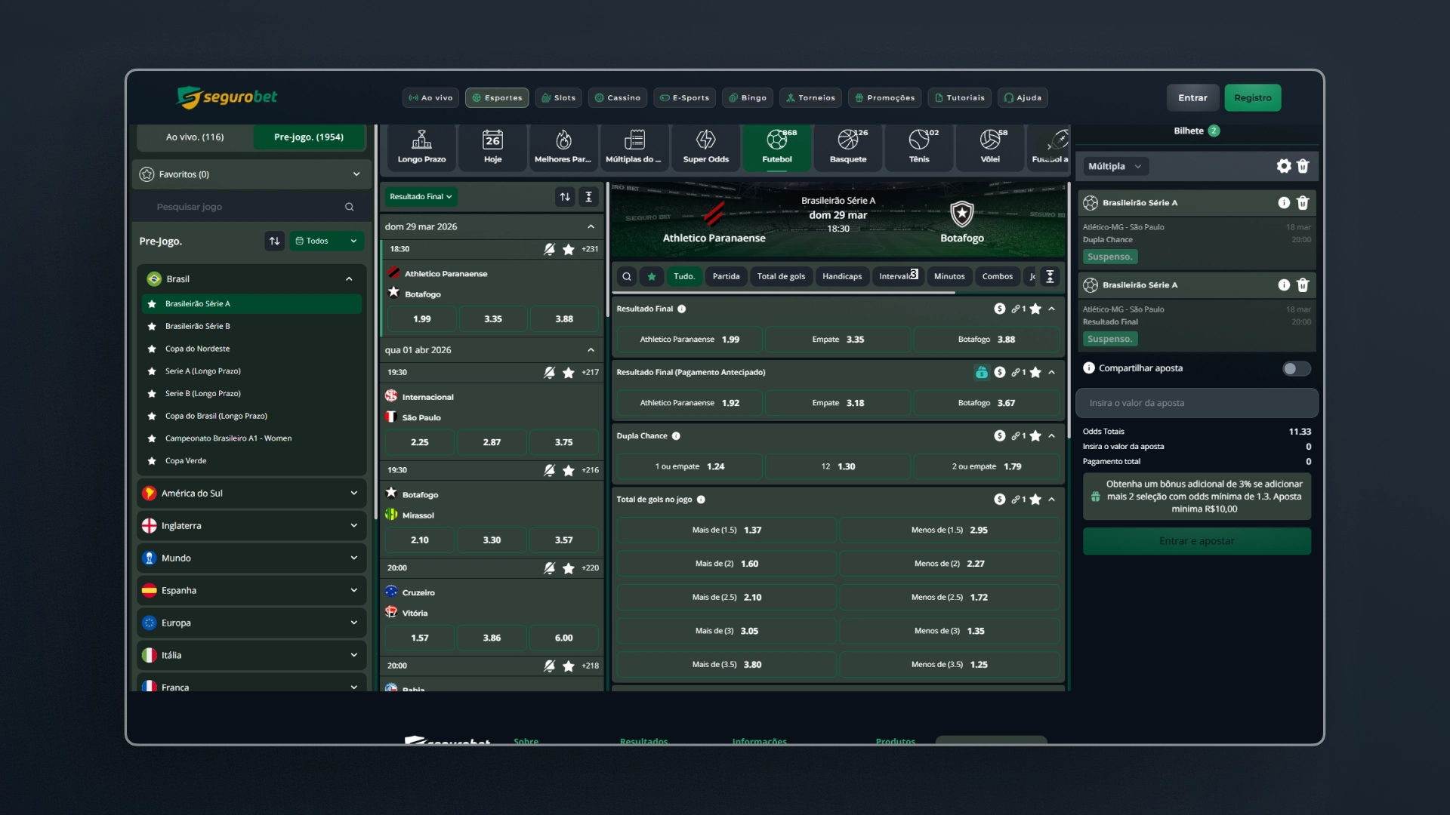Delete the Resultado Final bet selection

[1303, 284]
